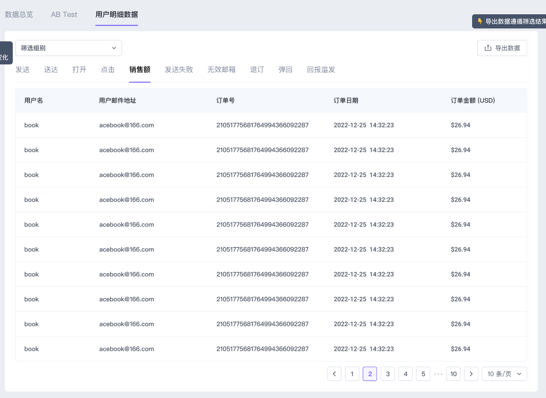546x398 pixels.
Task: Select the 用户明细数据 tab
Action: [116, 14]
